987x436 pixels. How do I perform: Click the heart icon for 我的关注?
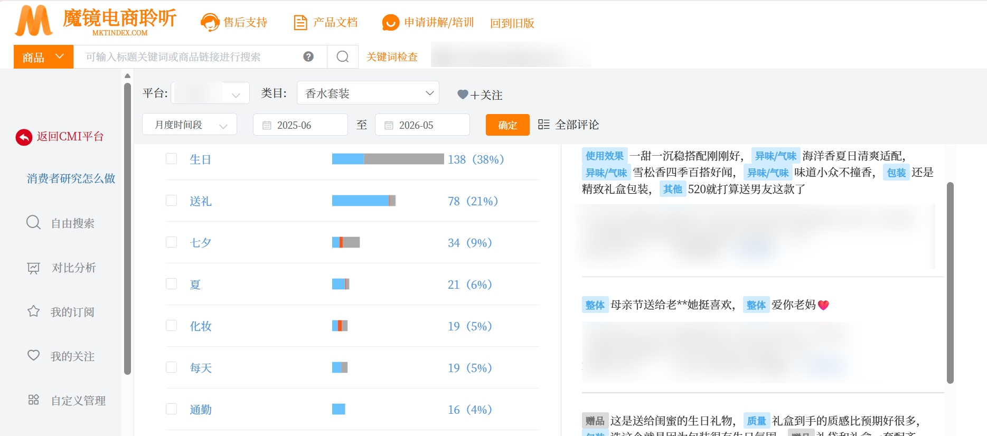[33, 355]
